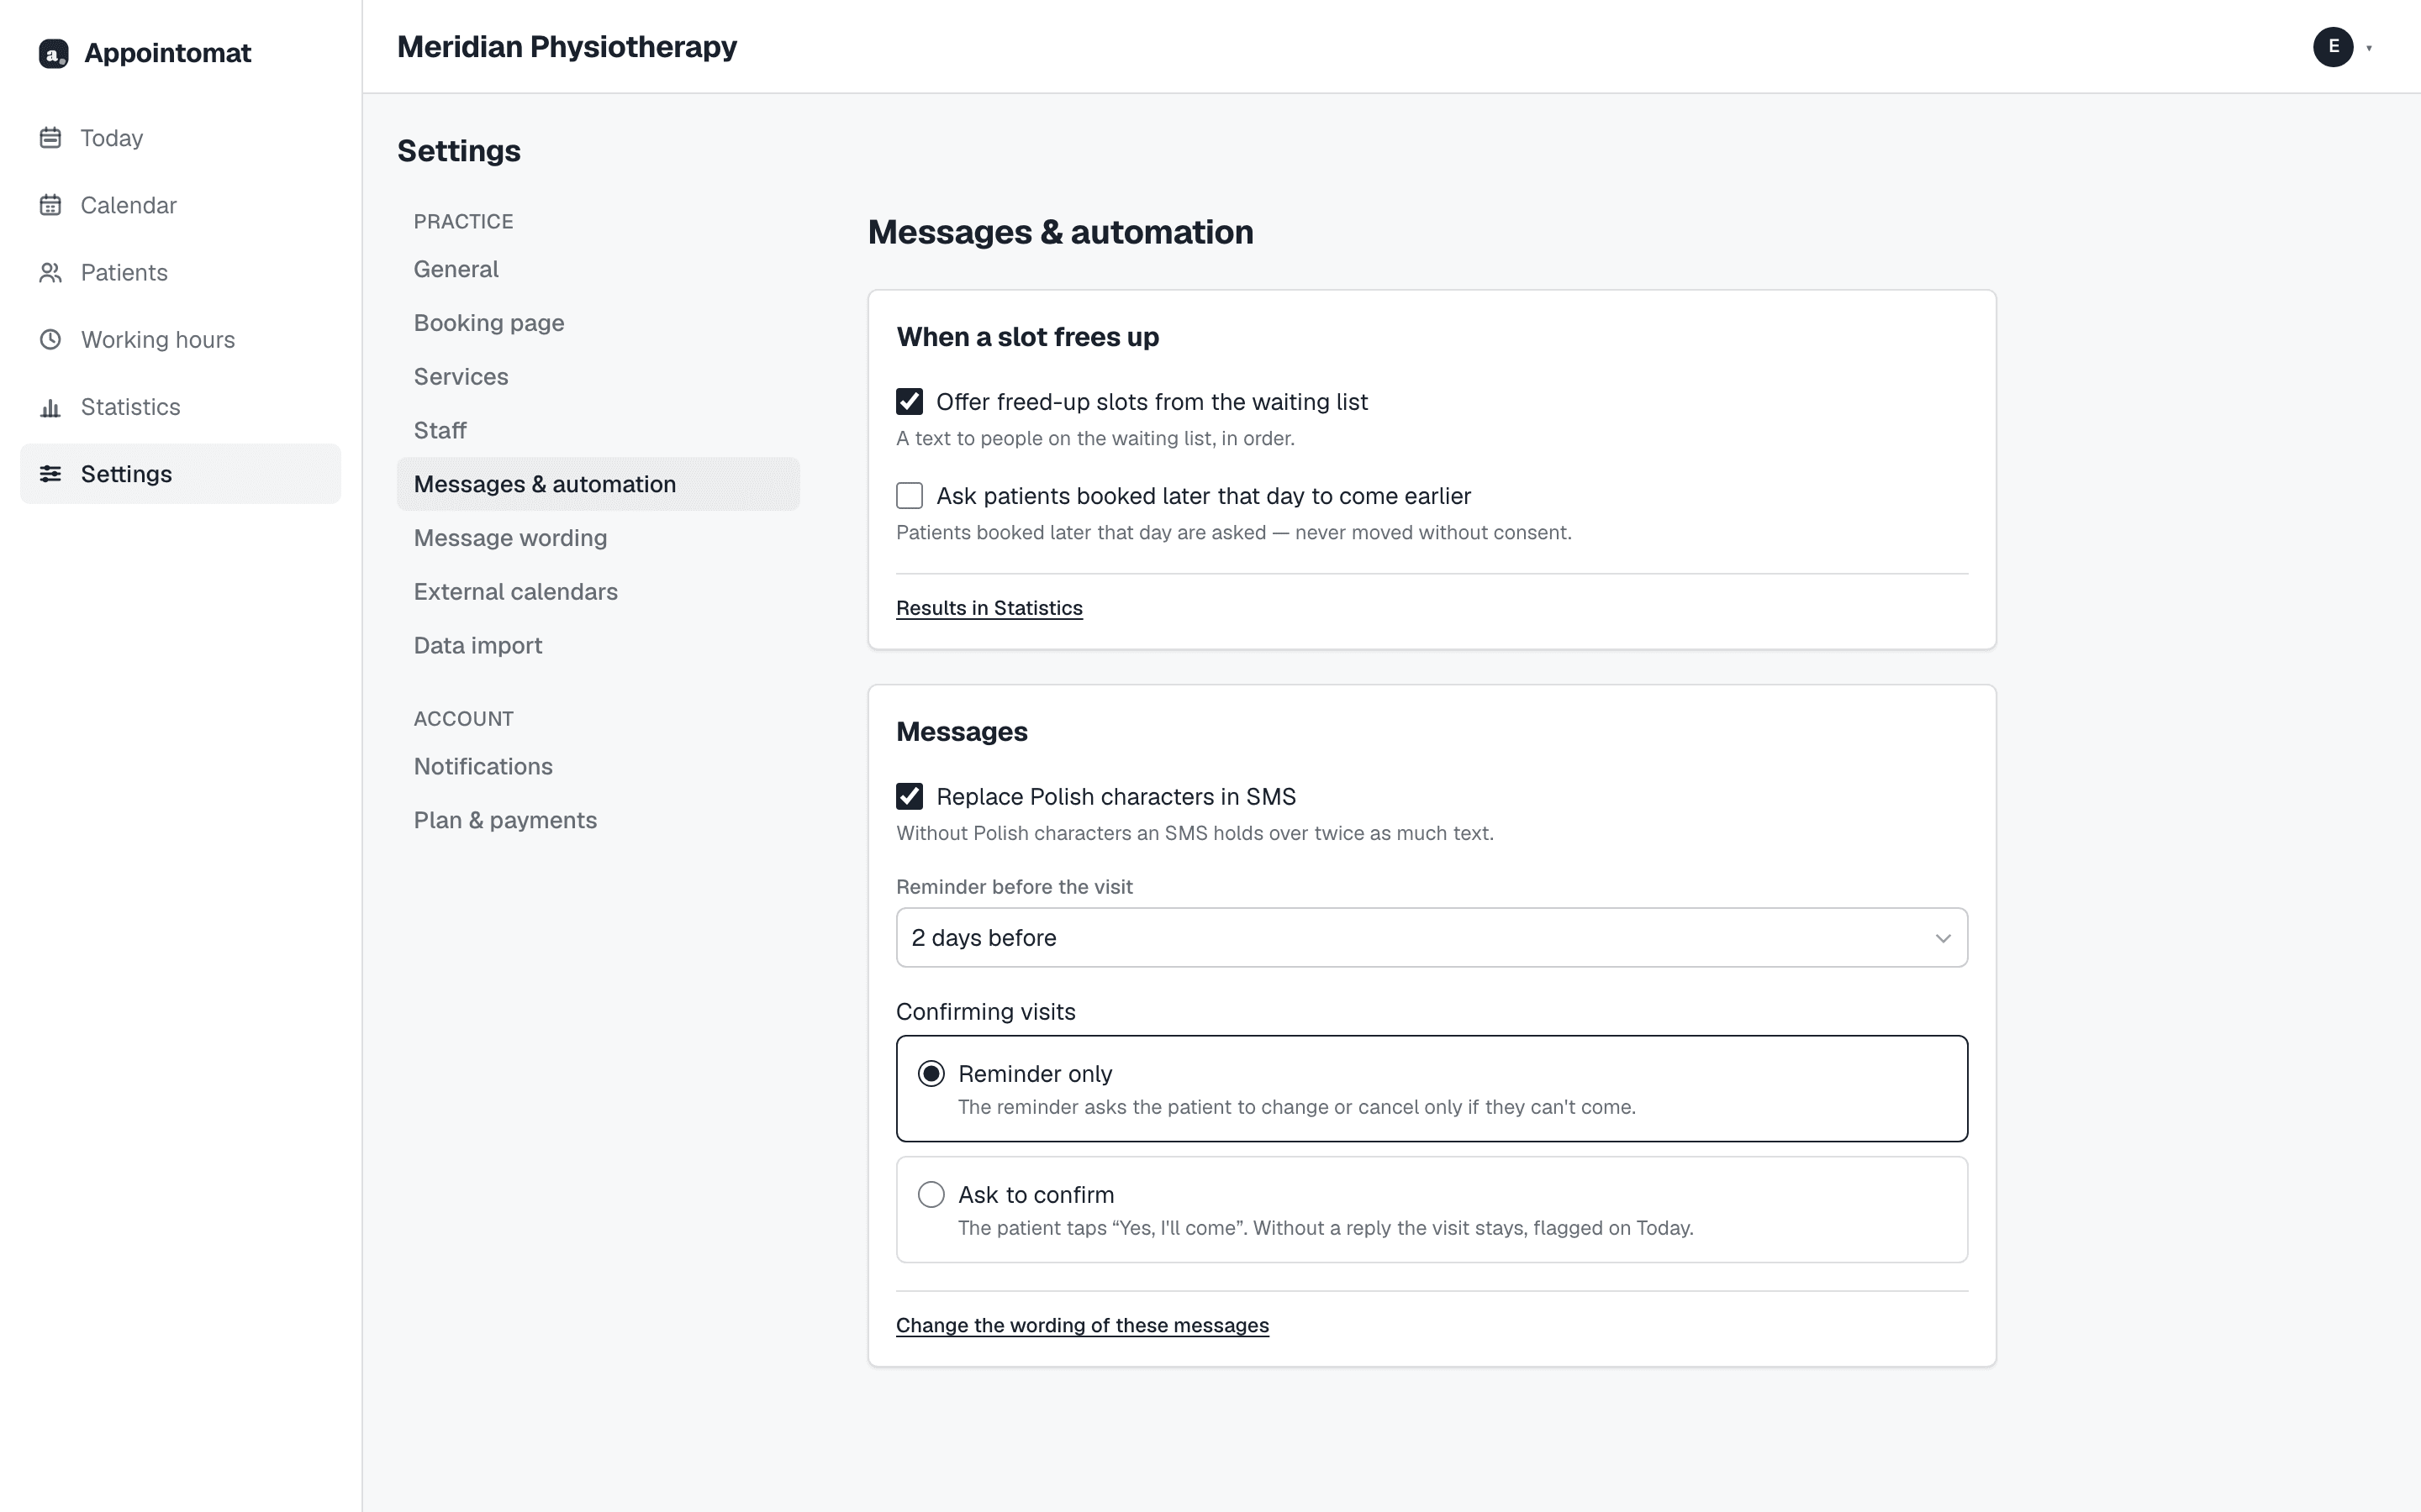Click the Today calendar icon
This screenshot has height=1512, width=2421.
click(50, 138)
